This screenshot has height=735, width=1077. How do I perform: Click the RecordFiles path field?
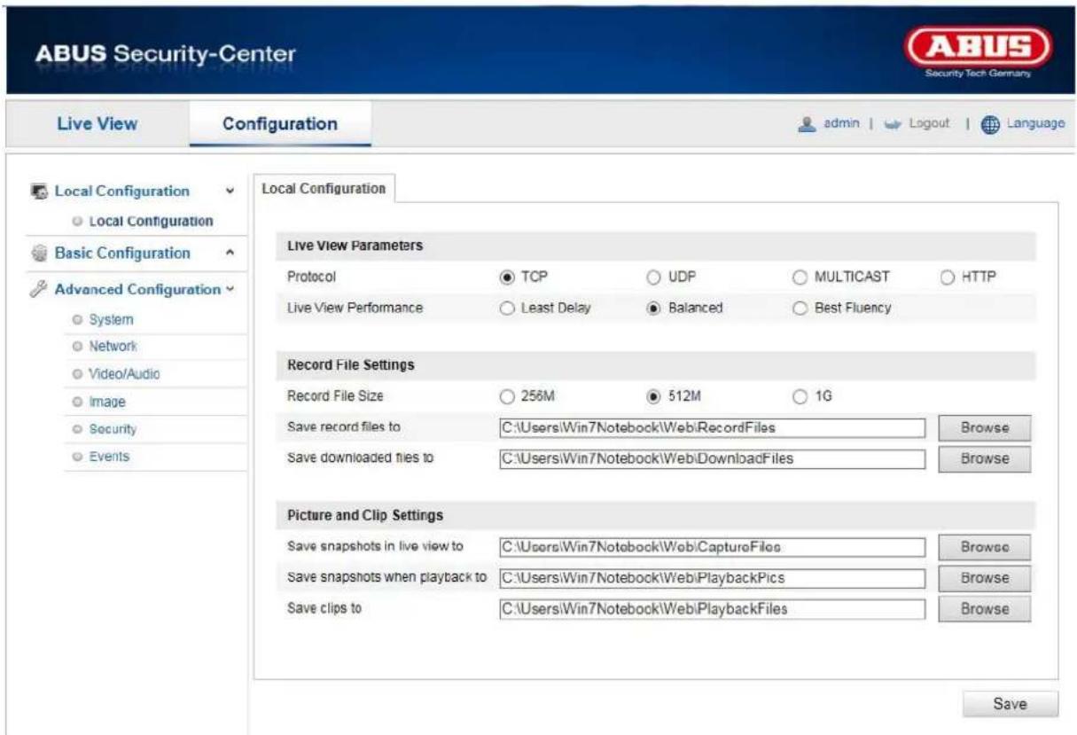pos(712,427)
